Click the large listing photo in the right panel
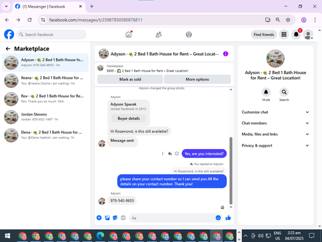The width and height of the screenshot is (322, 242). tap(275, 59)
